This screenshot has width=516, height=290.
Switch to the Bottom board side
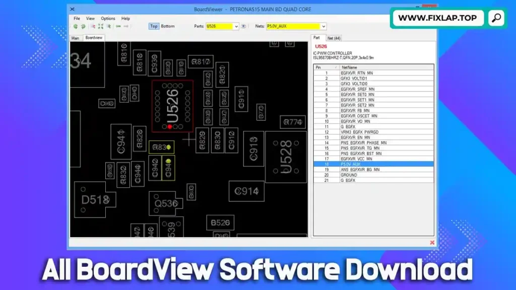pyautogui.click(x=167, y=26)
